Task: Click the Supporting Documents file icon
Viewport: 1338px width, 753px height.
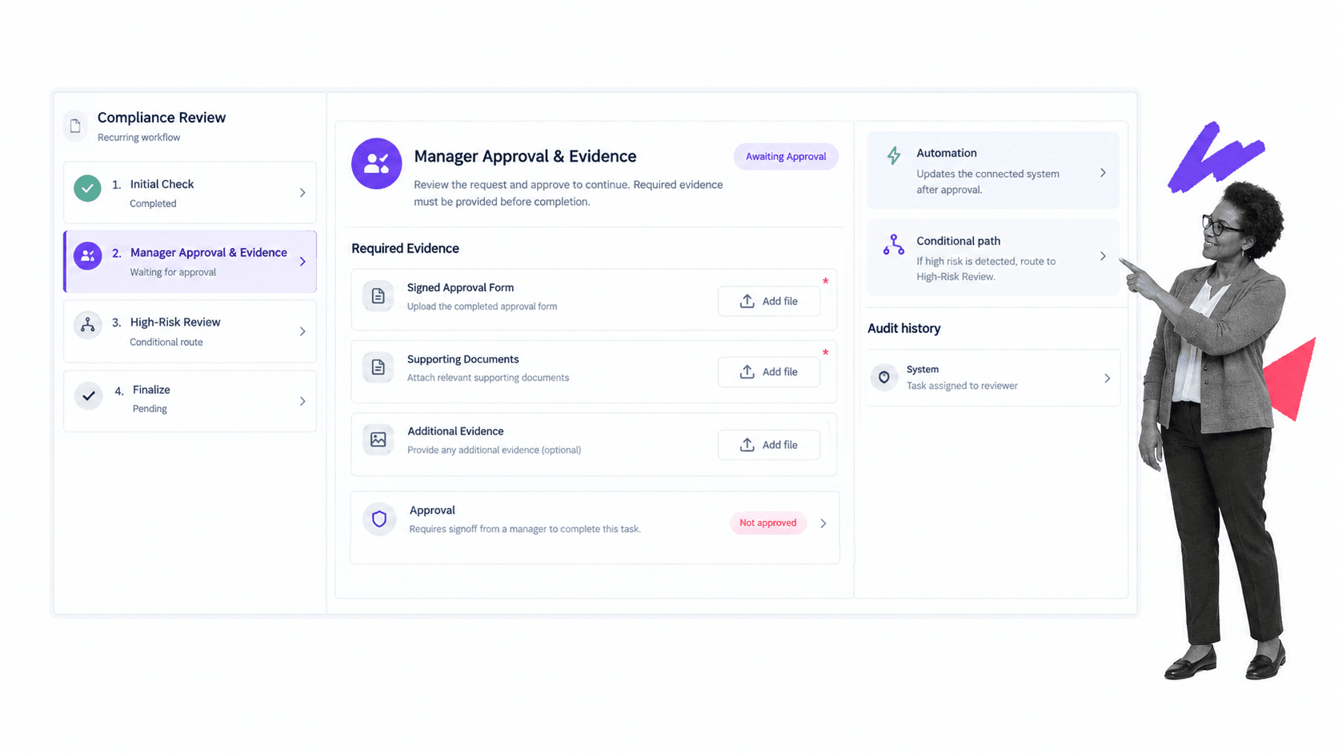Action: click(x=378, y=367)
